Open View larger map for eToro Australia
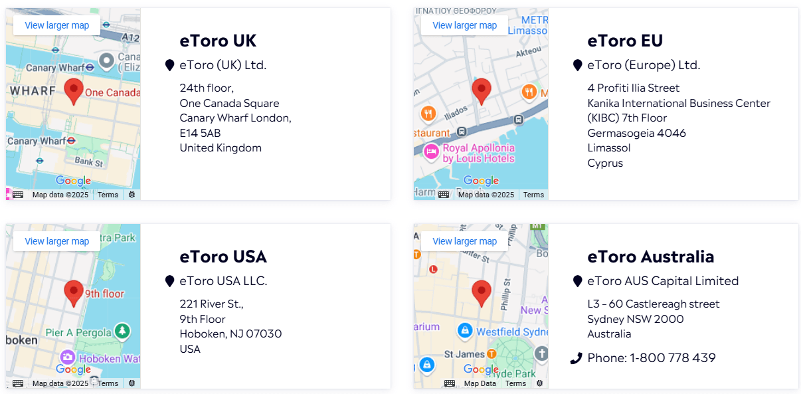Screen dimensions: 801x394 [x=465, y=241]
